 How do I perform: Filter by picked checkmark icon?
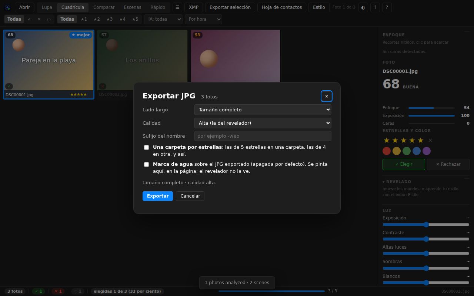click(x=29, y=19)
